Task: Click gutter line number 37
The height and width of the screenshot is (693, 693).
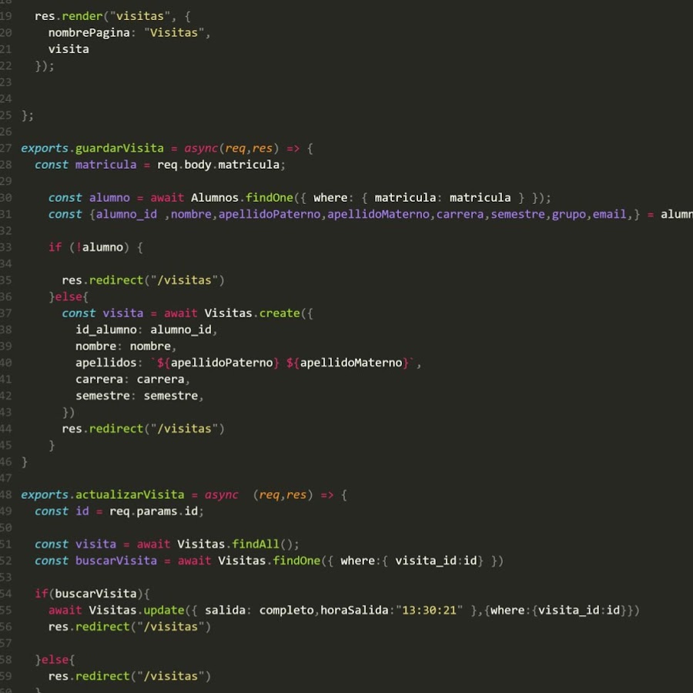Action: click(5, 313)
